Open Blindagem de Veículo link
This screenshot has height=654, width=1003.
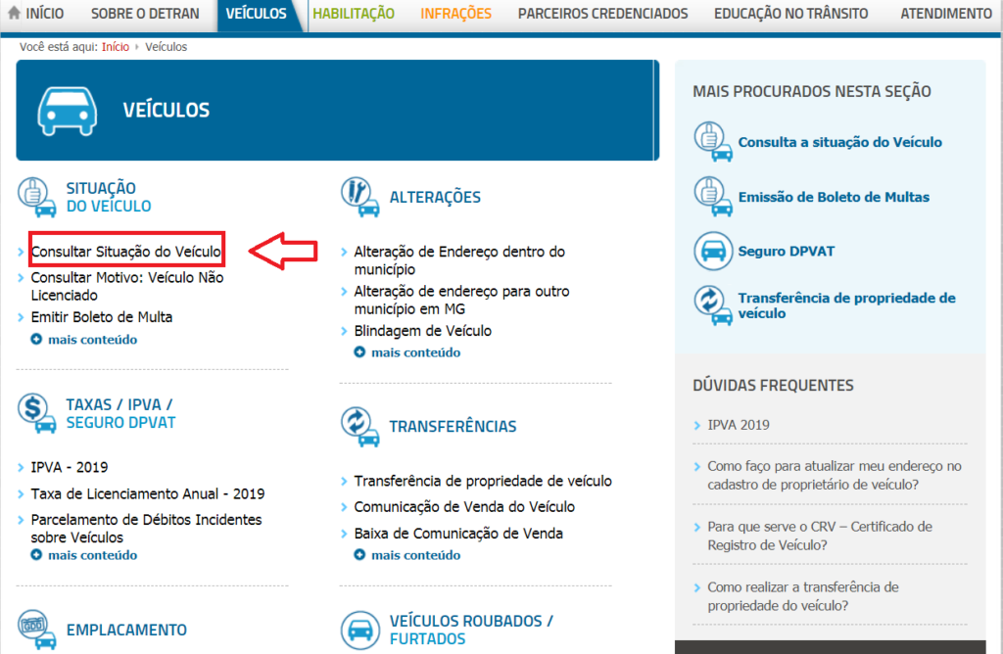coord(422,331)
